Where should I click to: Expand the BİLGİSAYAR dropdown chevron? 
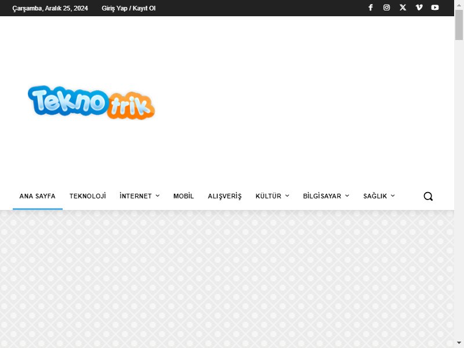pos(347,196)
